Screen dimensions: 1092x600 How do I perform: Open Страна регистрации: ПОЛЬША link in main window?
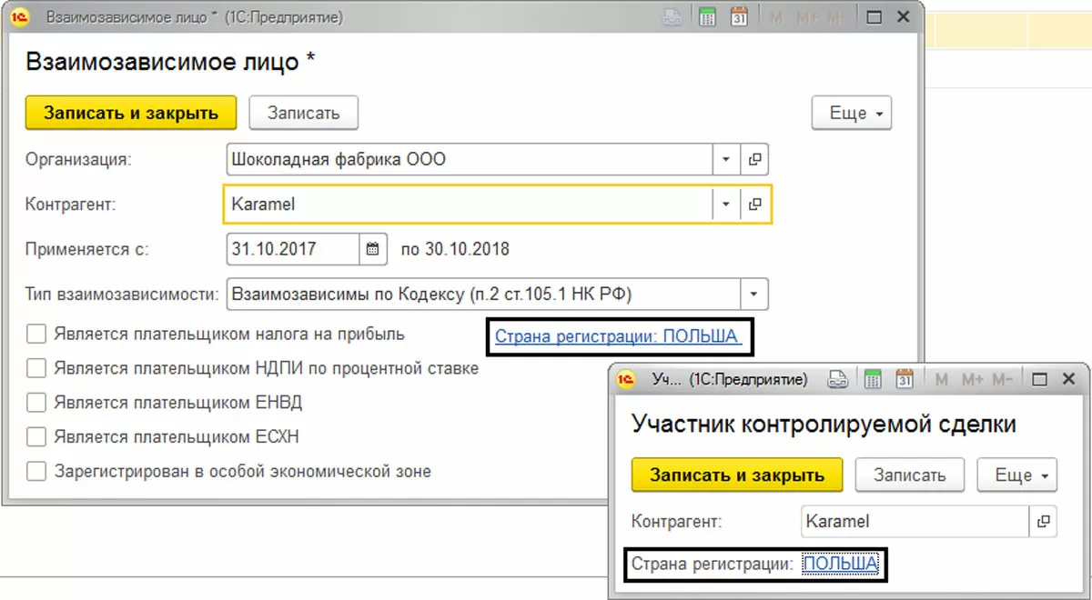(x=618, y=336)
